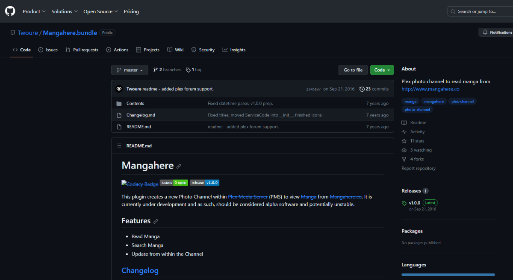Click anchor link icon beside Features heading
Screen dimensions: 513x280
(156, 221)
